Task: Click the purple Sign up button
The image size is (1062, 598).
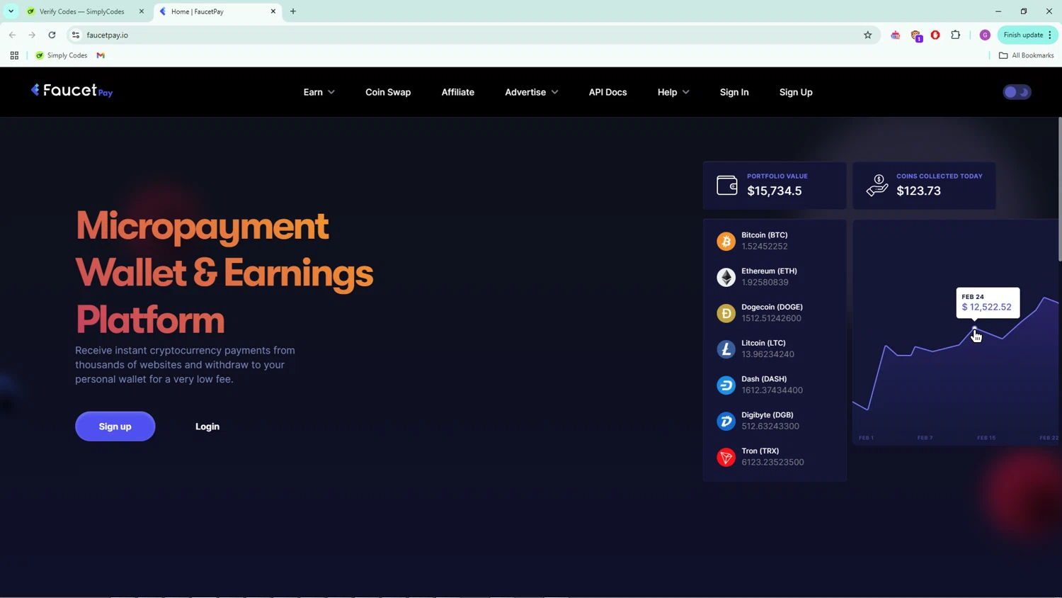Action: click(x=115, y=427)
